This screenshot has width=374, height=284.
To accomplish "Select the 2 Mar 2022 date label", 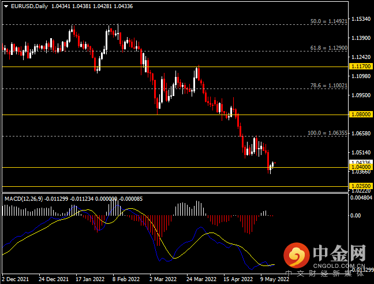I will pos(163,279).
